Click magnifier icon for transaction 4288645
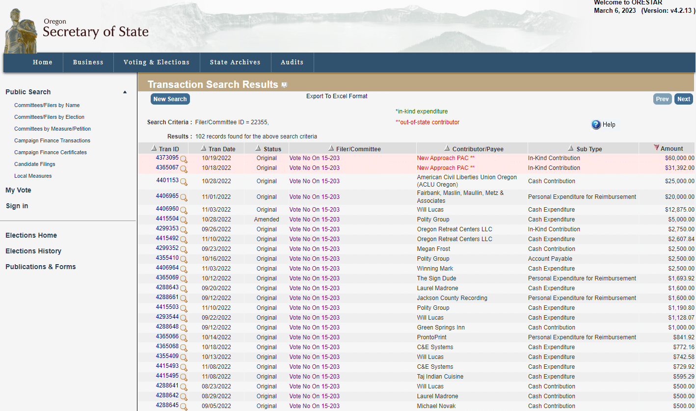Image resolution: width=696 pixels, height=411 pixels. (x=184, y=407)
